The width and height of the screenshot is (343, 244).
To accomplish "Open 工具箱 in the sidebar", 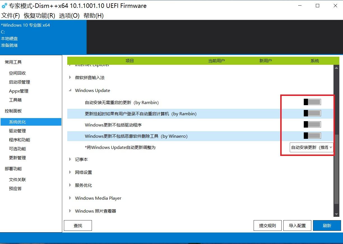I will tap(15, 100).
